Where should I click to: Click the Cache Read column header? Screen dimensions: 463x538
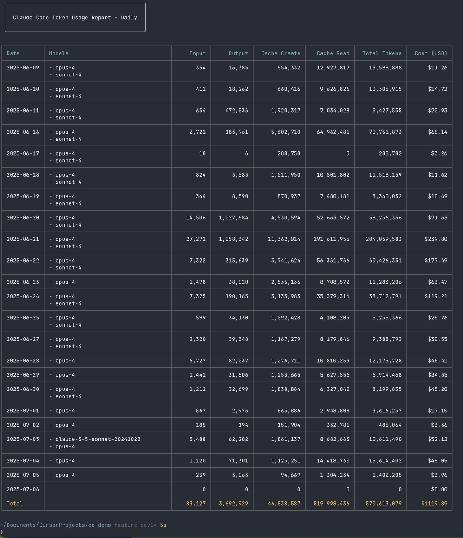(x=333, y=53)
